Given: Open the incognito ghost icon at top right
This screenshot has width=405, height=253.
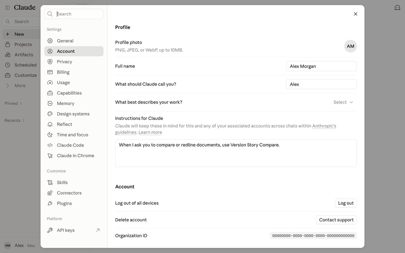Looking at the screenshot, I should (x=397, y=8).
